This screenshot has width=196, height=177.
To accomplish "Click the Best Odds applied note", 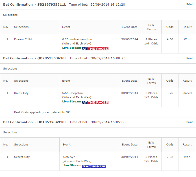I will [42, 112].
